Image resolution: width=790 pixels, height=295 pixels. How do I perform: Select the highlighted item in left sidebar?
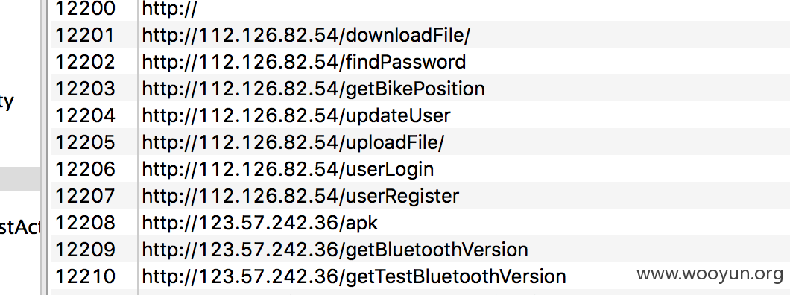tap(20, 179)
